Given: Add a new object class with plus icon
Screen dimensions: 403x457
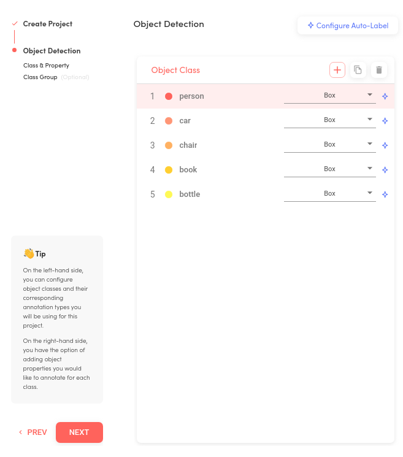Looking at the screenshot, I should 337,70.
